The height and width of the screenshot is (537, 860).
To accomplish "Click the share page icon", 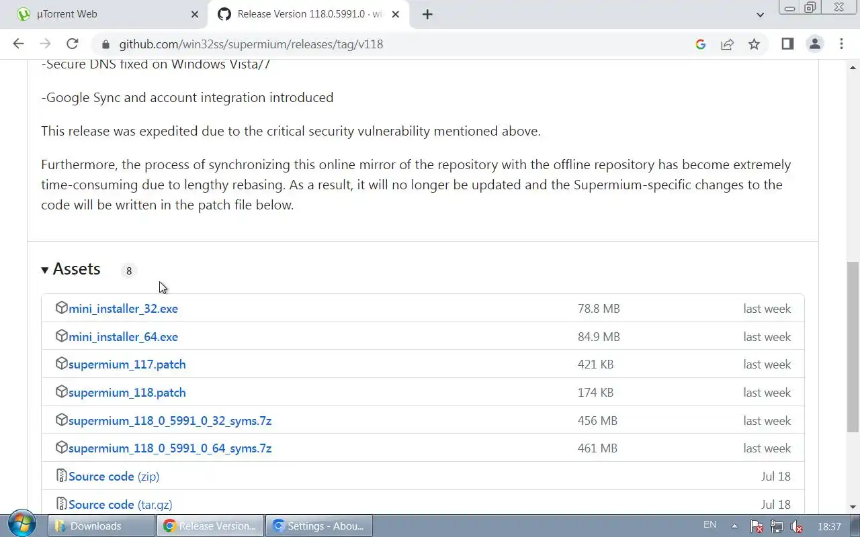I will 727,44.
